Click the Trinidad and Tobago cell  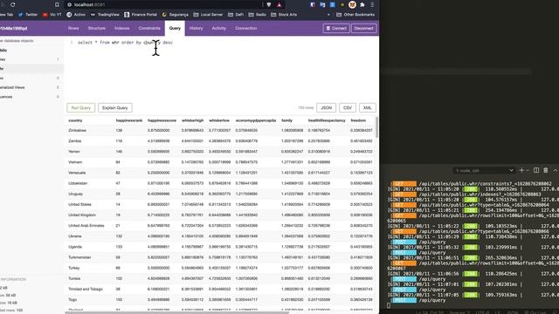86,289
